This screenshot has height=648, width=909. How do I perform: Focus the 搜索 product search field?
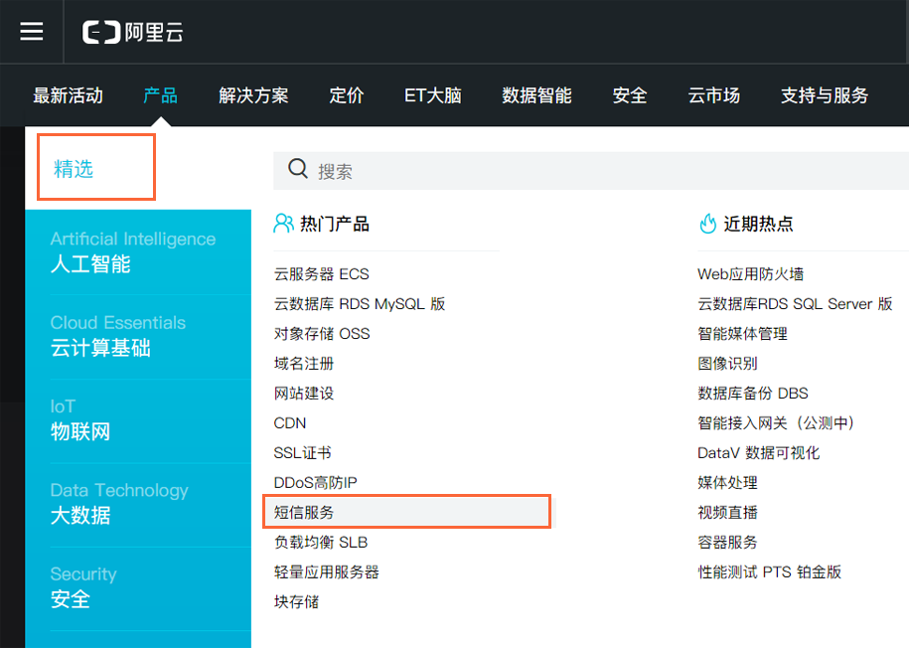coord(591,171)
